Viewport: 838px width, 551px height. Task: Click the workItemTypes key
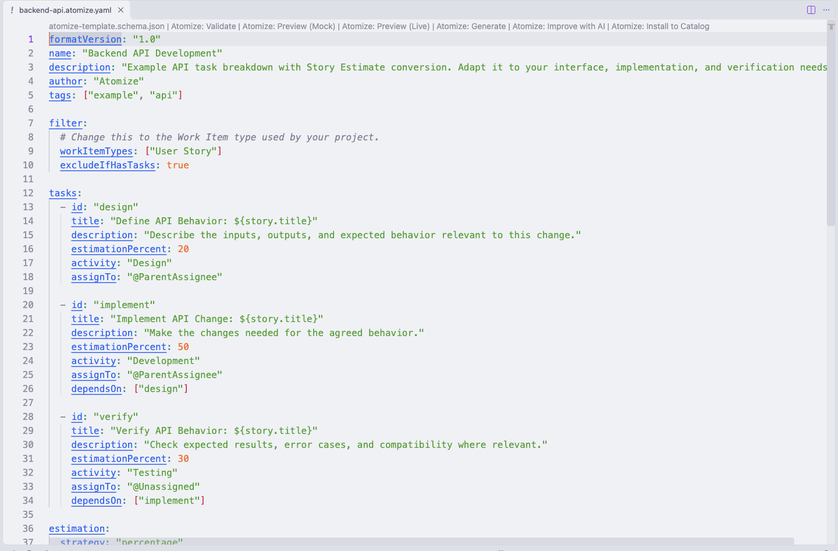pyautogui.click(x=97, y=151)
